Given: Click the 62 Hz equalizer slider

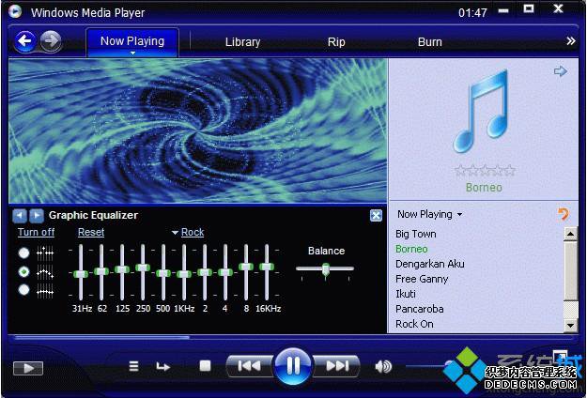Looking at the screenshot, I should coord(101,273).
